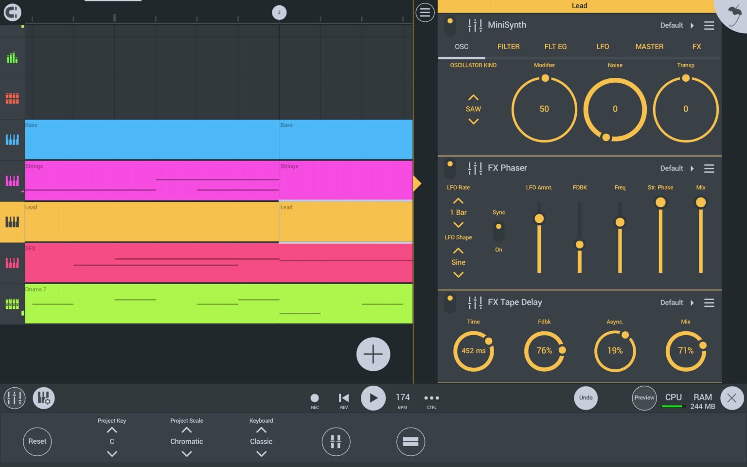The image size is (747, 467).
Task: Step the Project Scale up from Chromatic
Action: tap(187, 430)
